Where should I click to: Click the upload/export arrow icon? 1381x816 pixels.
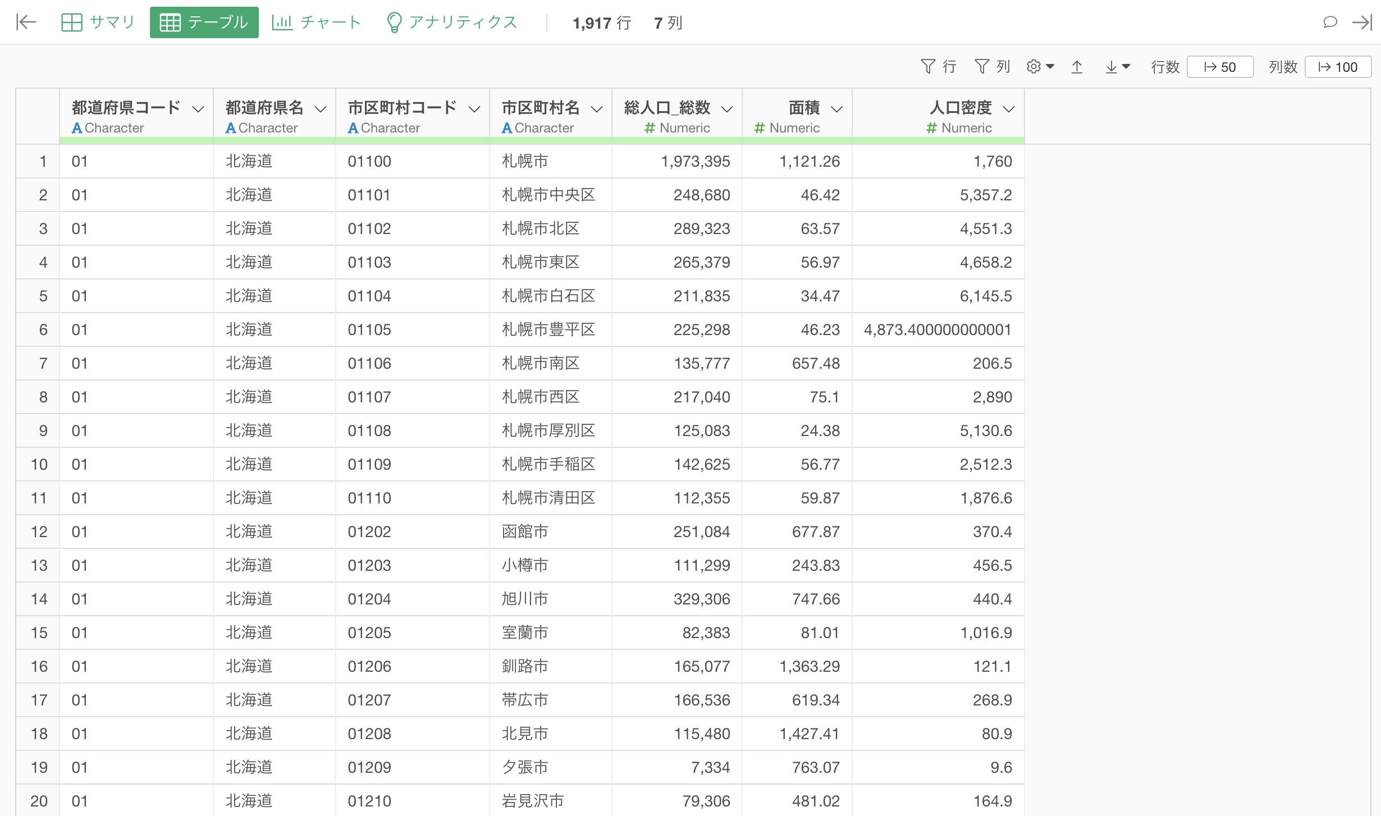coord(1077,67)
